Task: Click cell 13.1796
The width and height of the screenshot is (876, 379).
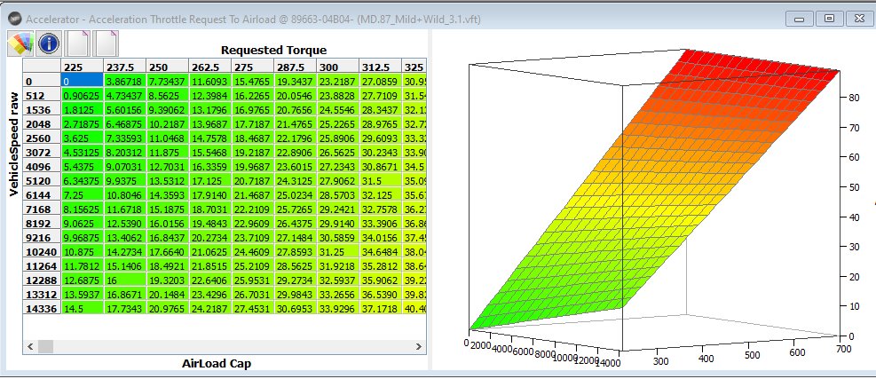Action: point(210,109)
